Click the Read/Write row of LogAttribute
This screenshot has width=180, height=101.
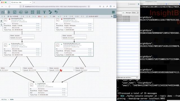pos(48,91)
